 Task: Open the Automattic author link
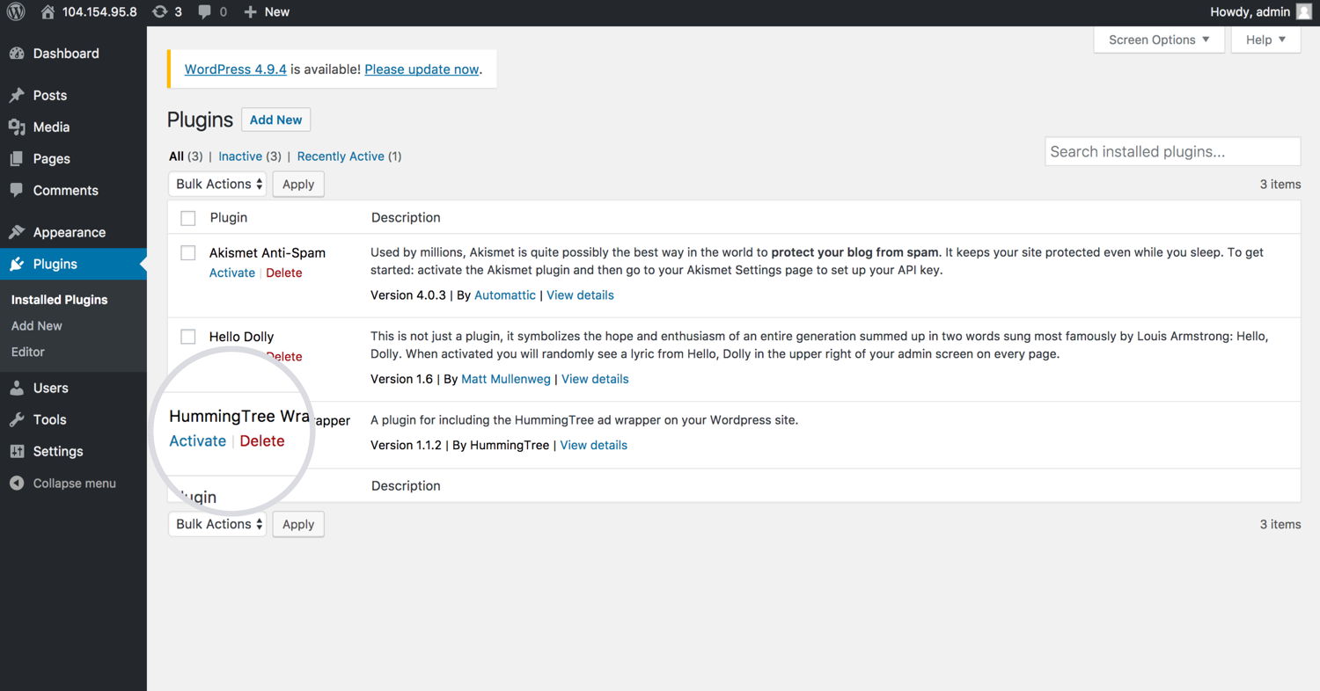pyautogui.click(x=505, y=295)
